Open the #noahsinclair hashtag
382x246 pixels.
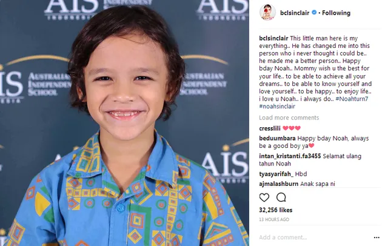[x=277, y=107]
